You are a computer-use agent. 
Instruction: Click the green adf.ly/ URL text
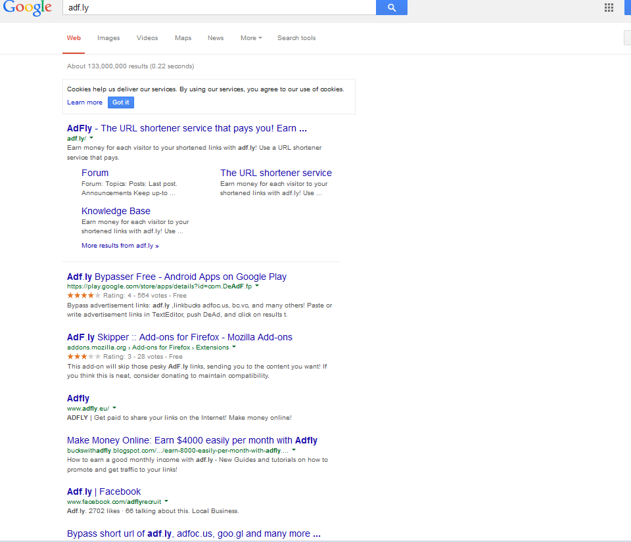(x=76, y=139)
